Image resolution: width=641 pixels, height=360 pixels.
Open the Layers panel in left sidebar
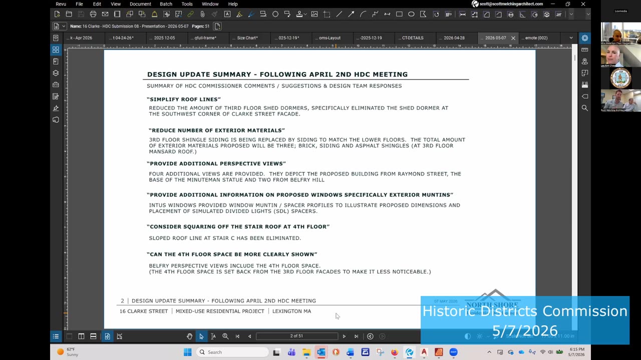click(x=56, y=73)
